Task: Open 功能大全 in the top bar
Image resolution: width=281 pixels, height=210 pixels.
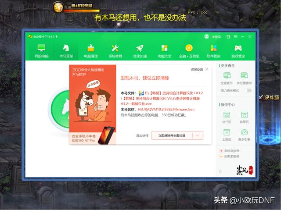Action: (x=164, y=51)
